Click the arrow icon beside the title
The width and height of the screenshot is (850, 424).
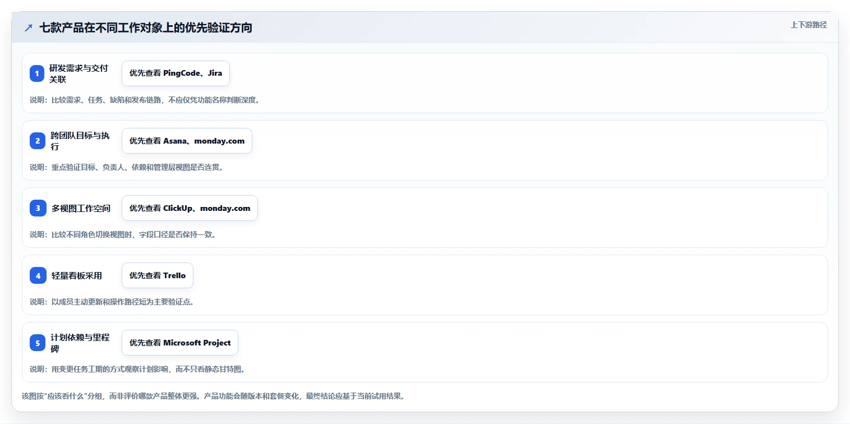point(29,27)
